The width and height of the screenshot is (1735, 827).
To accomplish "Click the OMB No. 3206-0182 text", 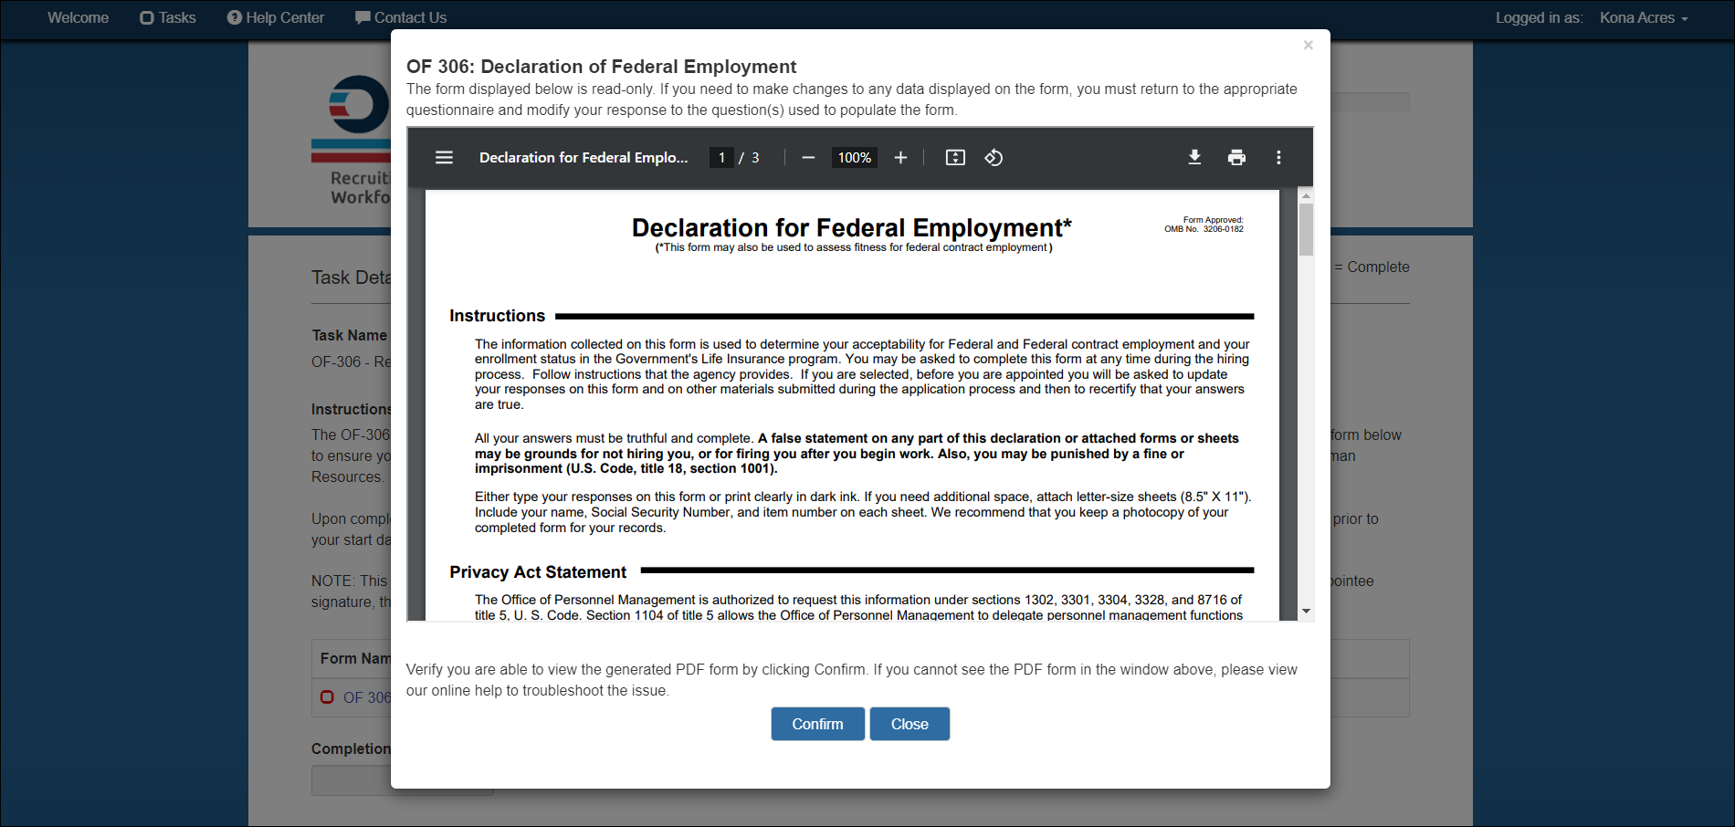I will [1204, 229].
